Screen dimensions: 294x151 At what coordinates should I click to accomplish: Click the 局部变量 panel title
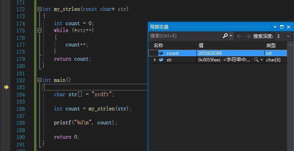point(159,27)
